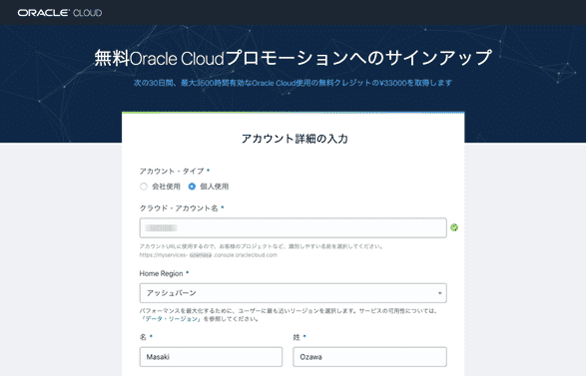Click the myservices console URL hint text
The image size is (586, 376).
(209, 255)
